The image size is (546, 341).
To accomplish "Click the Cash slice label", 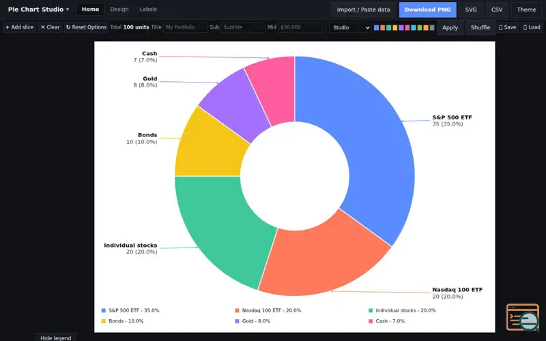I will coord(145,57).
